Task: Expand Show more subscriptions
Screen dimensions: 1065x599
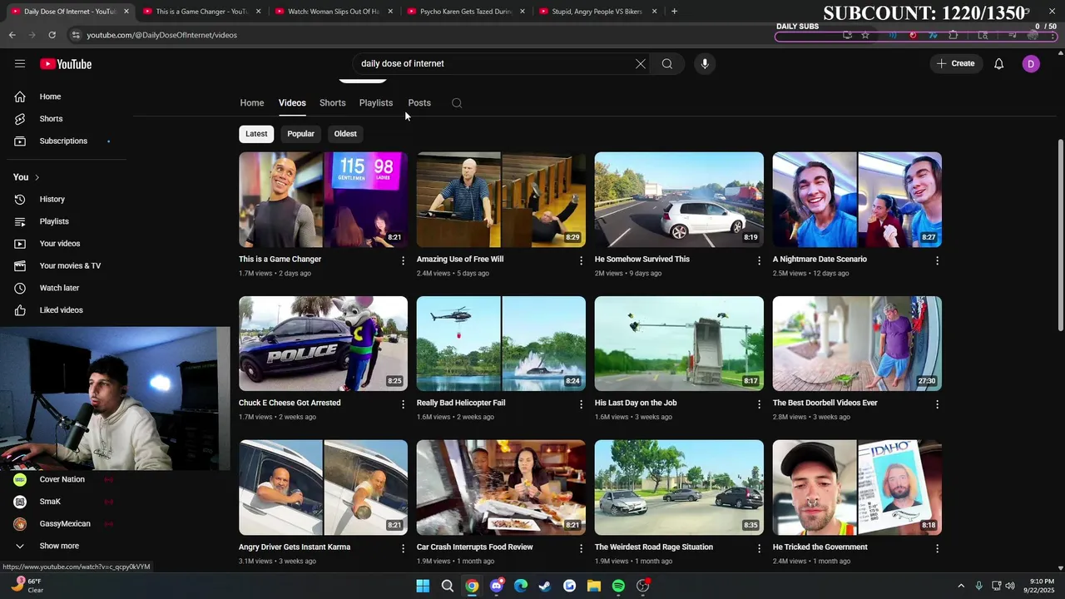Action: (x=58, y=546)
